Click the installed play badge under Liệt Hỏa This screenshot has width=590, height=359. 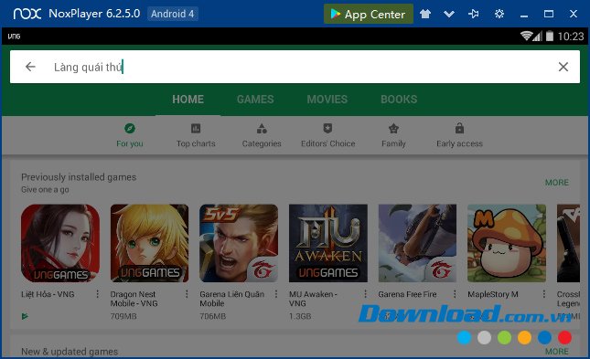click(x=25, y=316)
